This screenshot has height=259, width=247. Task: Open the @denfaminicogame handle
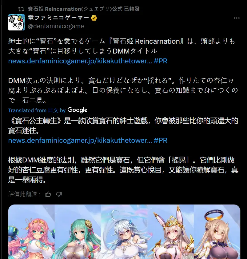tap(56, 26)
